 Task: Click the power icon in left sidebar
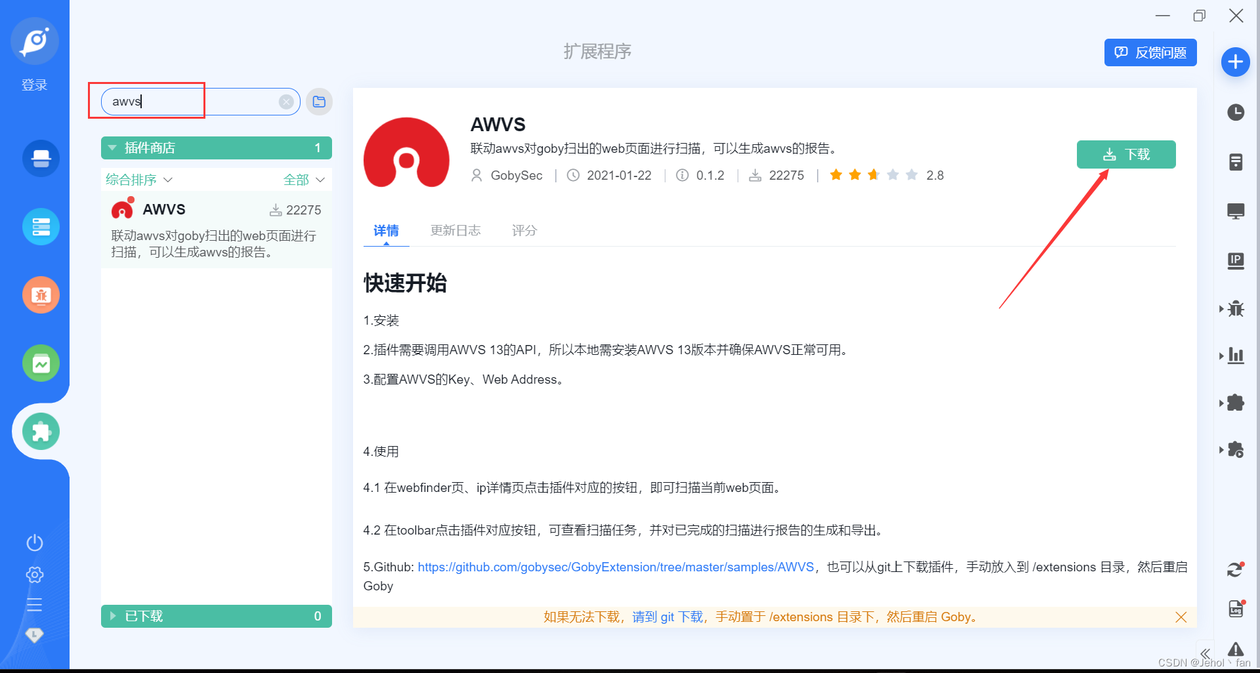(x=35, y=542)
